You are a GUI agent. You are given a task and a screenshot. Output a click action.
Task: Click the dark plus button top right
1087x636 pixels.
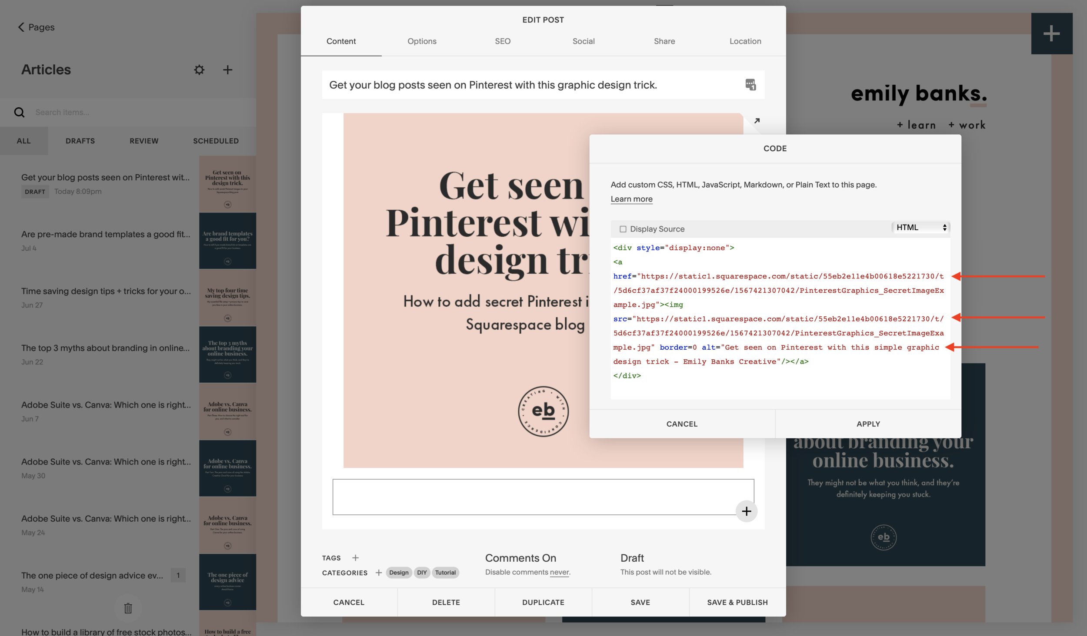[1051, 33]
